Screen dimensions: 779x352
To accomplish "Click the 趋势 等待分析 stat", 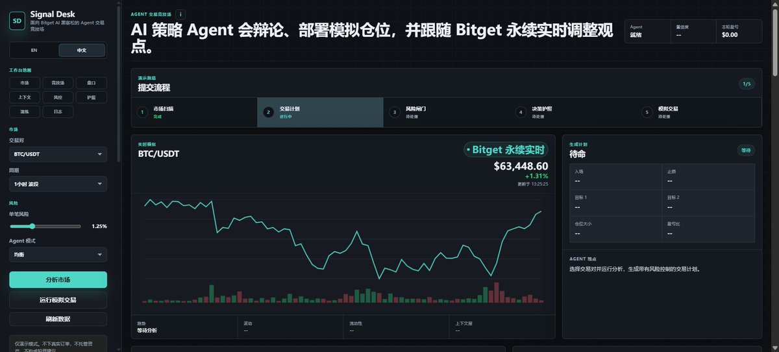I will point(184,327).
